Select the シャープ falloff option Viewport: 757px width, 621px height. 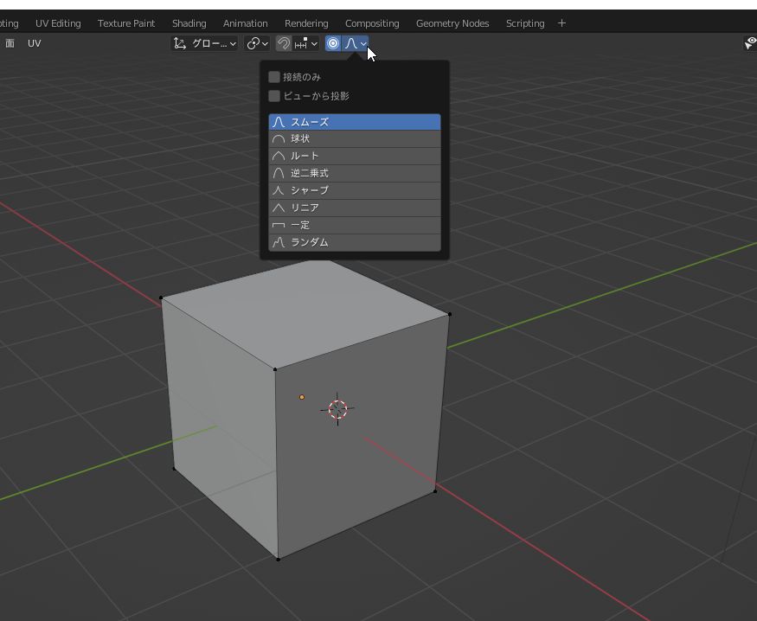(x=355, y=190)
